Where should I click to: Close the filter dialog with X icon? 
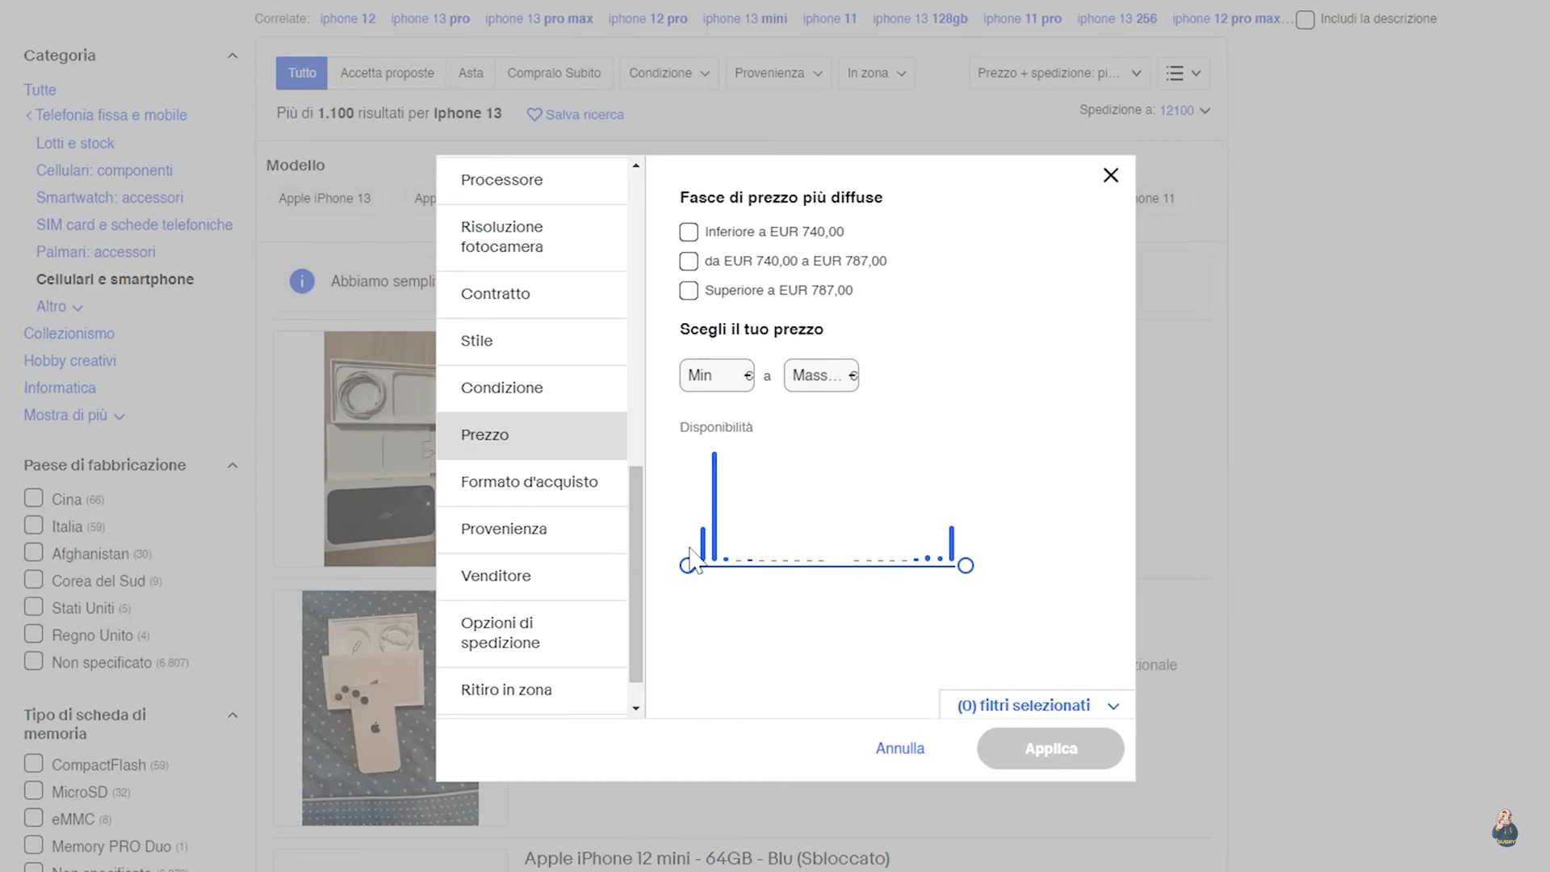(x=1111, y=175)
